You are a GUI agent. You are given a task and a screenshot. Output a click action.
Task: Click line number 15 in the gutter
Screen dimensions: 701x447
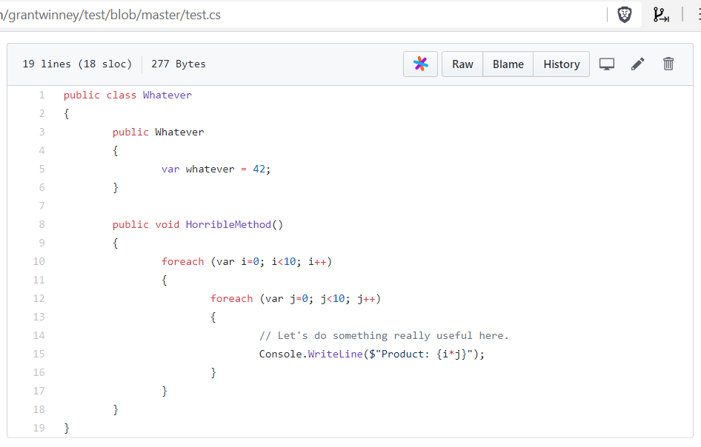pyautogui.click(x=39, y=354)
